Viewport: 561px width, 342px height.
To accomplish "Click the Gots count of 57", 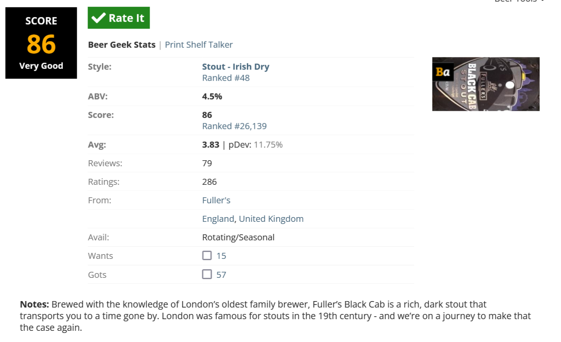I will 221,275.
